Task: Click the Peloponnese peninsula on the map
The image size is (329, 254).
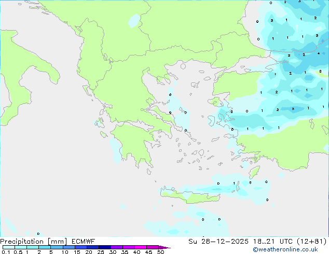Action: click(x=134, y=144)
